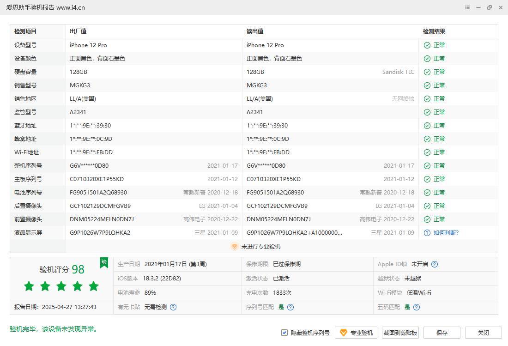Open the 如何判断? link
The height and width of the screenshot is (346, 508).
tap(446, 233)
